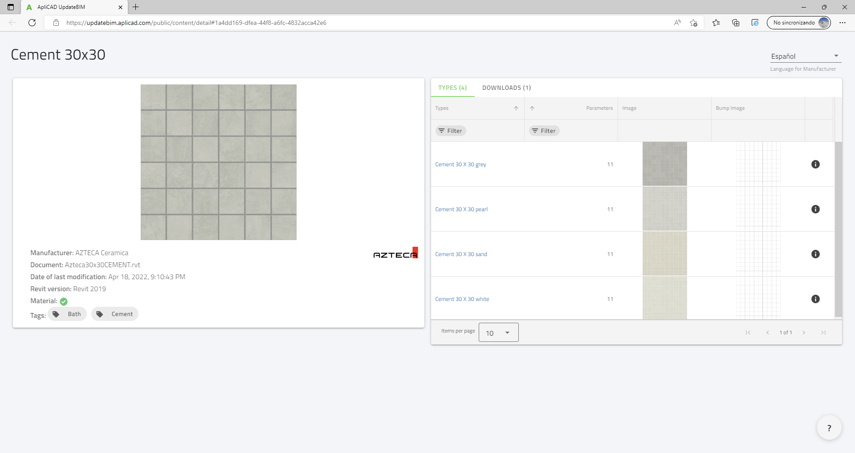Click the info icon for Cement 30 X 30 white

tap(815, 299)
